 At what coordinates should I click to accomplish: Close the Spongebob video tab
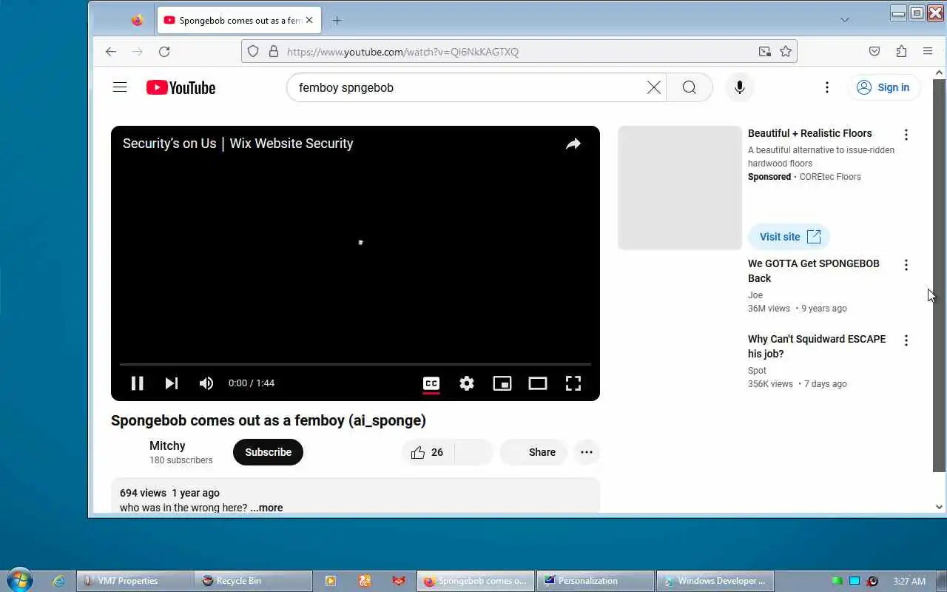[x=309, y=21]
